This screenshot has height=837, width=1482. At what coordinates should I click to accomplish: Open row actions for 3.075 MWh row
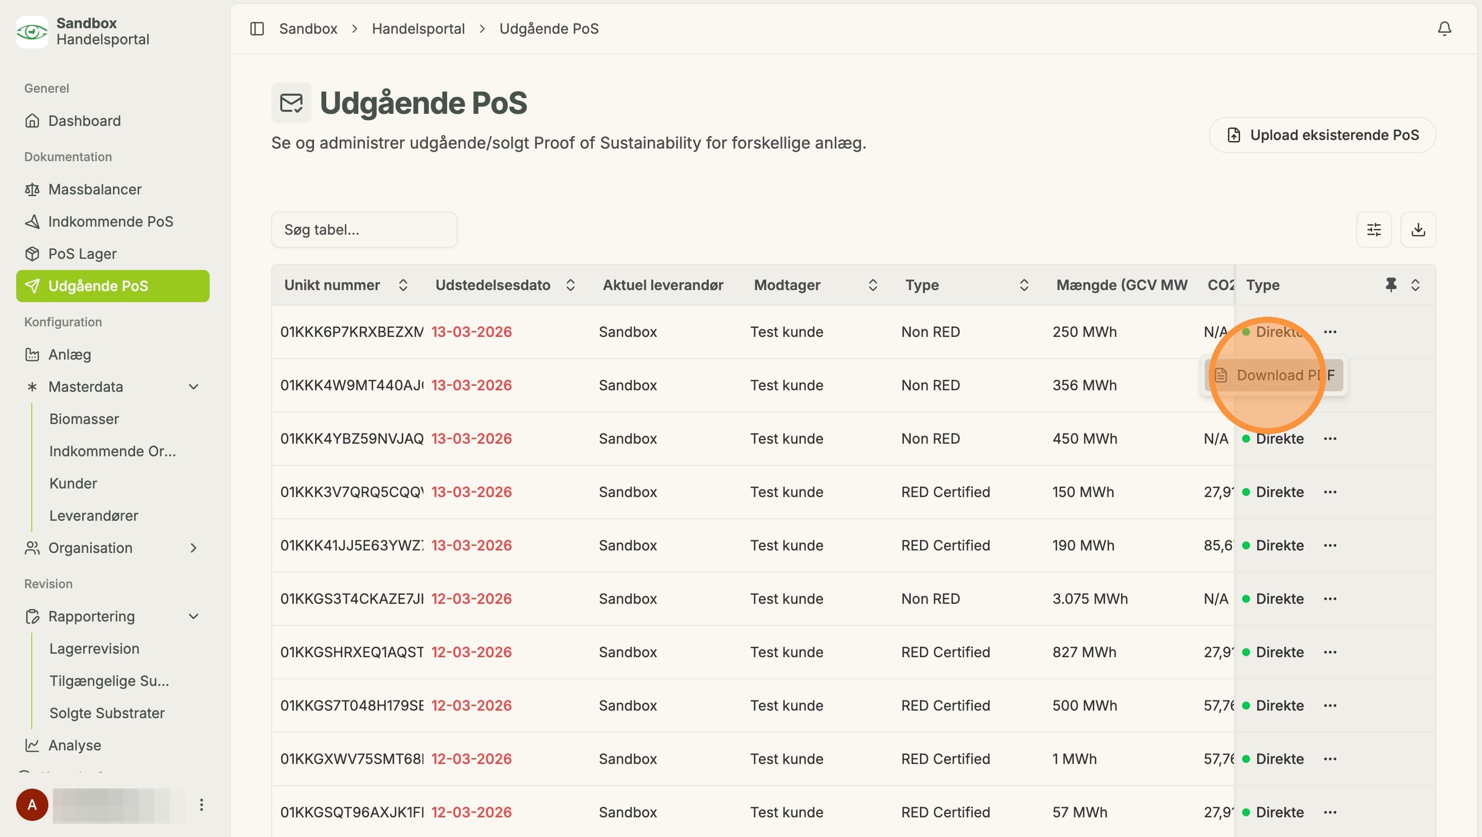(x=1330, y=598)
